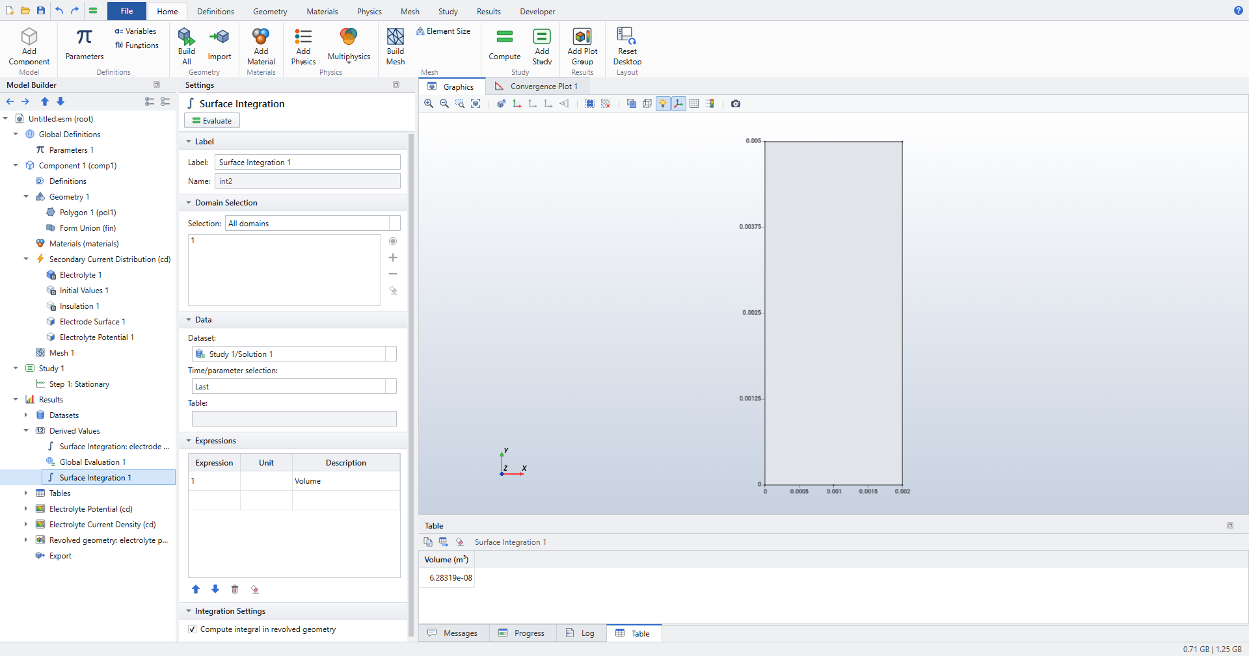Delete expression row with the trash icon

(235, 589)
